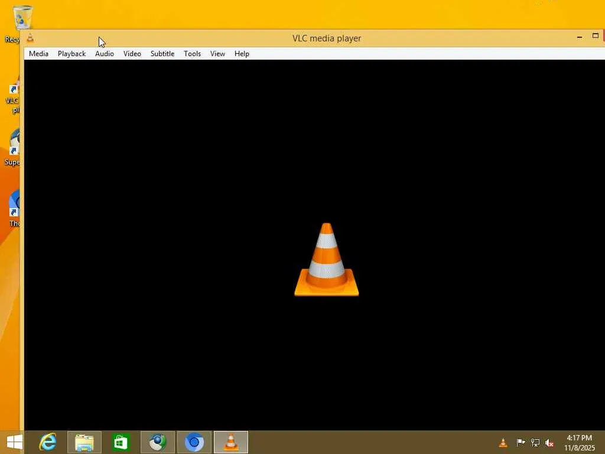605x454 pixels.
Task: Maximize the VLC media player window
Action: click(x=596, y=36)
